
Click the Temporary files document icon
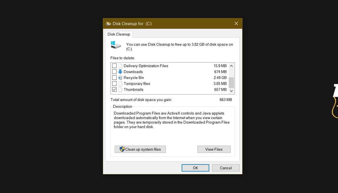pos(120,84)
